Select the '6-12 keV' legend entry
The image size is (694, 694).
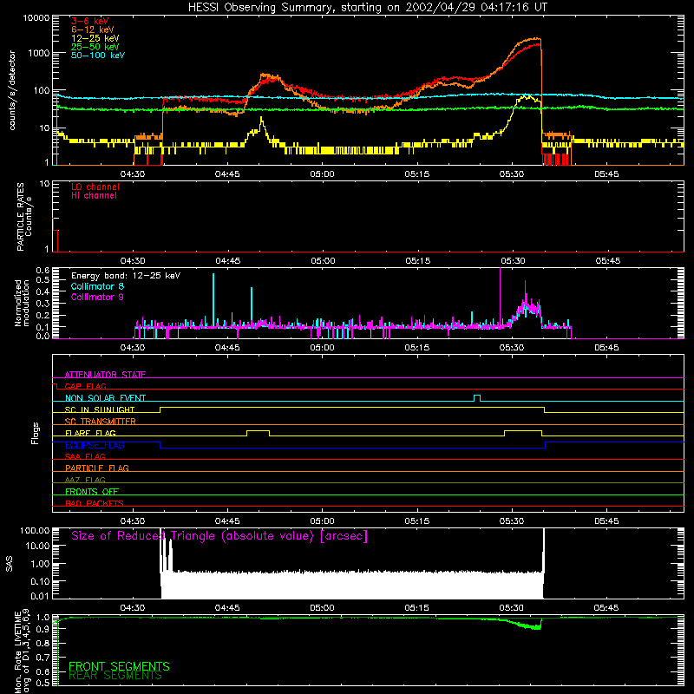pyautogui.click(x=93, y=29)
